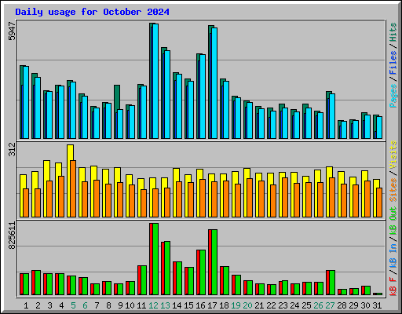Image resolution: width=402 pixels, height=314 pixels.
Task: Click green weekend day label 26
Action: (x=318, y=305)
